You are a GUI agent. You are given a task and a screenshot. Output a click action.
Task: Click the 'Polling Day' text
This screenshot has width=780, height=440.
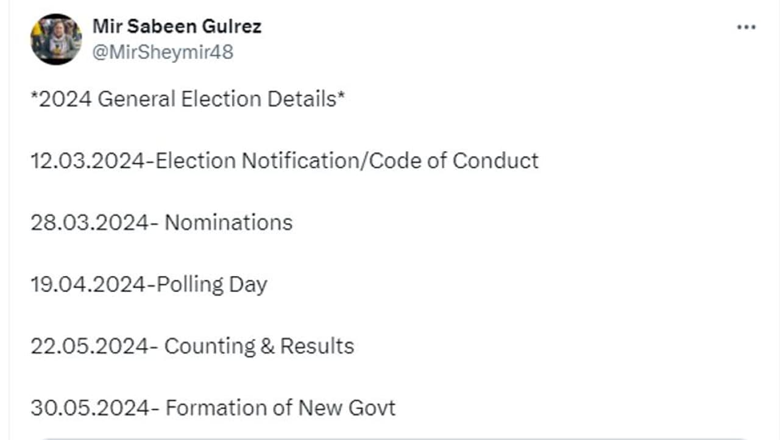(212, 285)
